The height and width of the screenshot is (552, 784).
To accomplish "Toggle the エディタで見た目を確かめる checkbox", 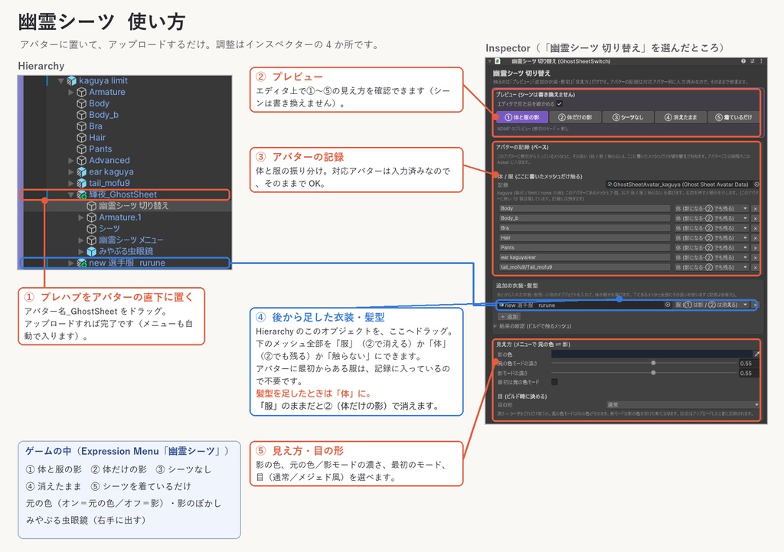I will [x=560, y=104].
